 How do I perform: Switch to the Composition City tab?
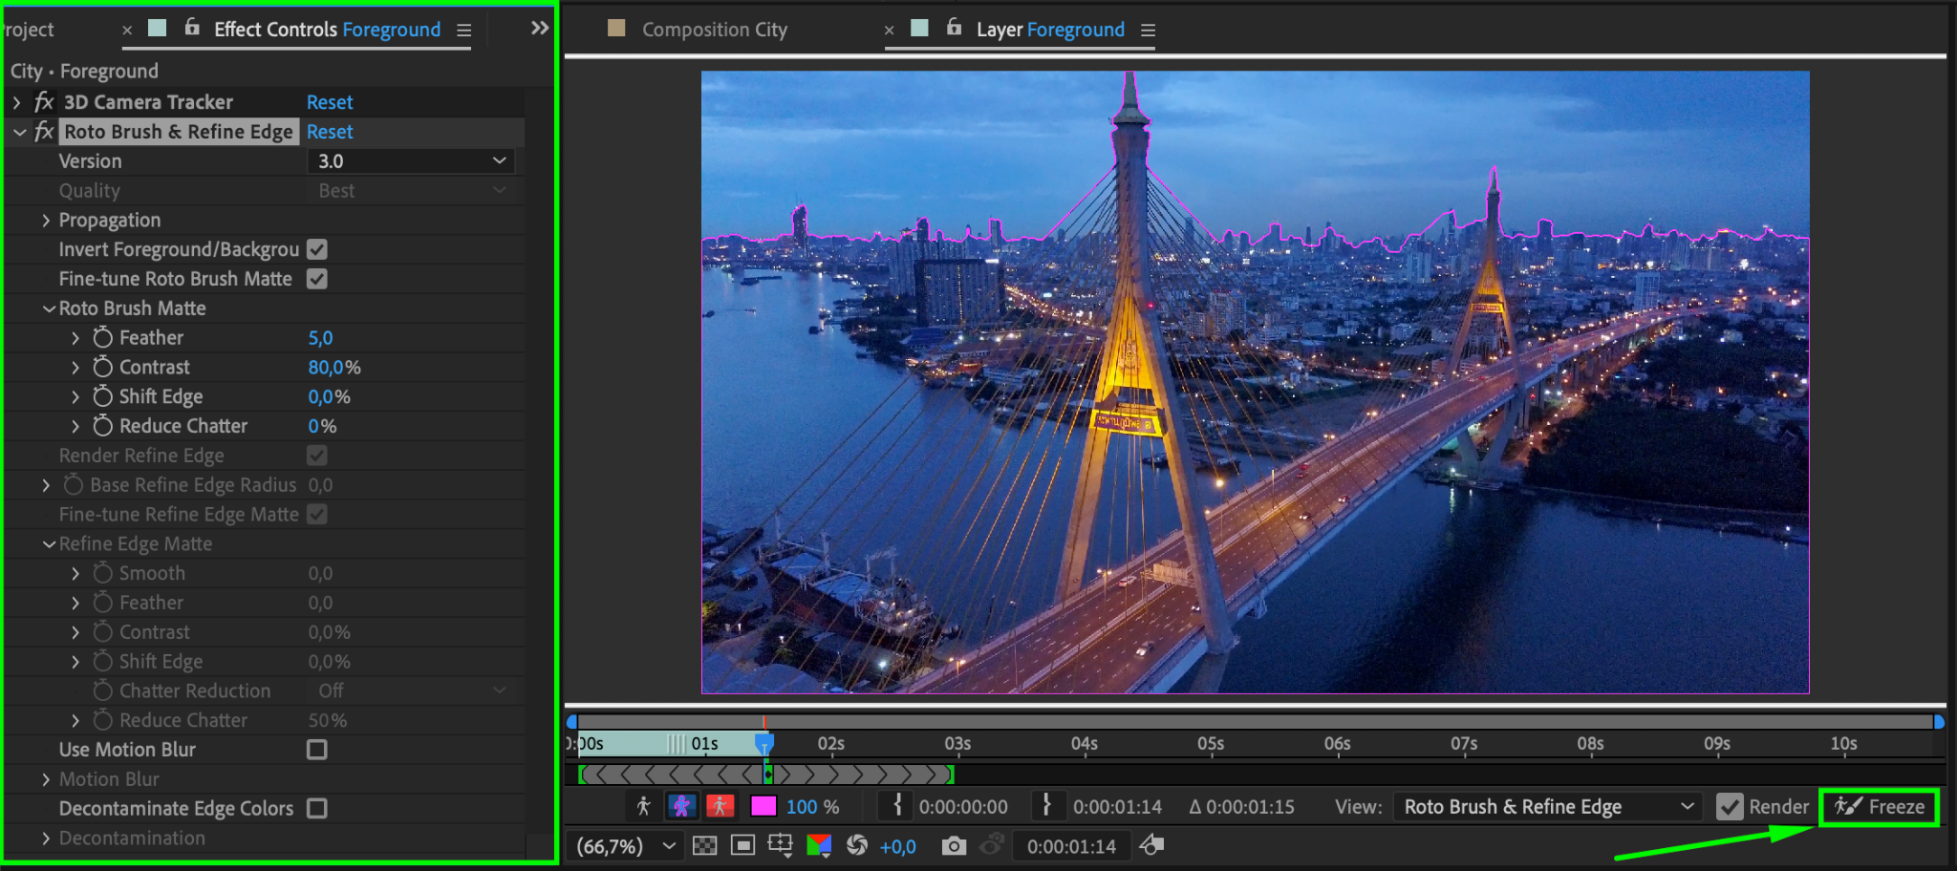coord(714,30)
